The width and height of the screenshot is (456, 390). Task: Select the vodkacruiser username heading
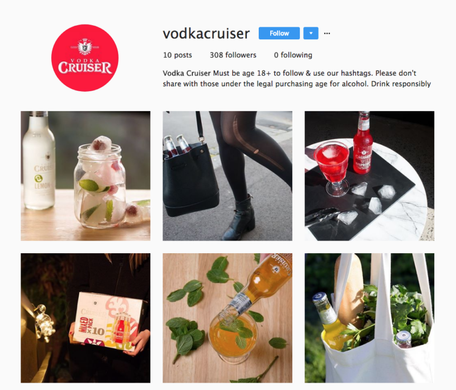coord(206,34)
